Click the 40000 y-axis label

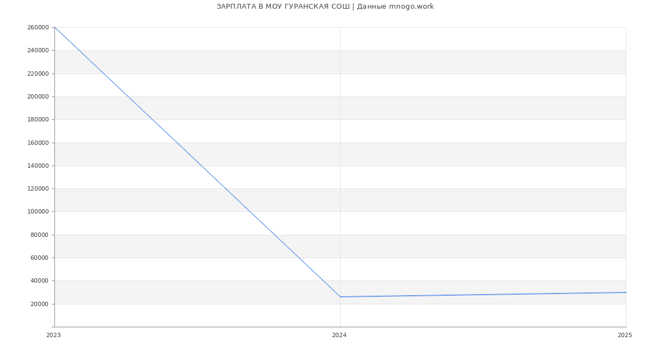point(39,281)
